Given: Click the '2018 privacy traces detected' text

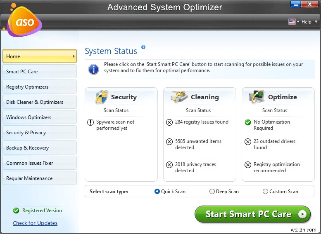Looking at the screenshot, I should click(x=195, y=167).
